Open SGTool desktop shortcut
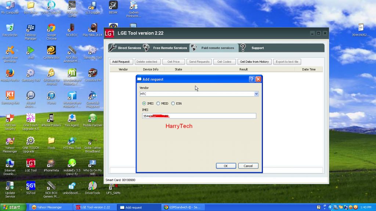 coord(31,188)
